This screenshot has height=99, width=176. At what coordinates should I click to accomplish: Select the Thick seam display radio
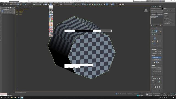tap(165, 20)
